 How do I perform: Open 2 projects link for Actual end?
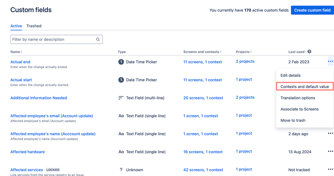point(245,61)
